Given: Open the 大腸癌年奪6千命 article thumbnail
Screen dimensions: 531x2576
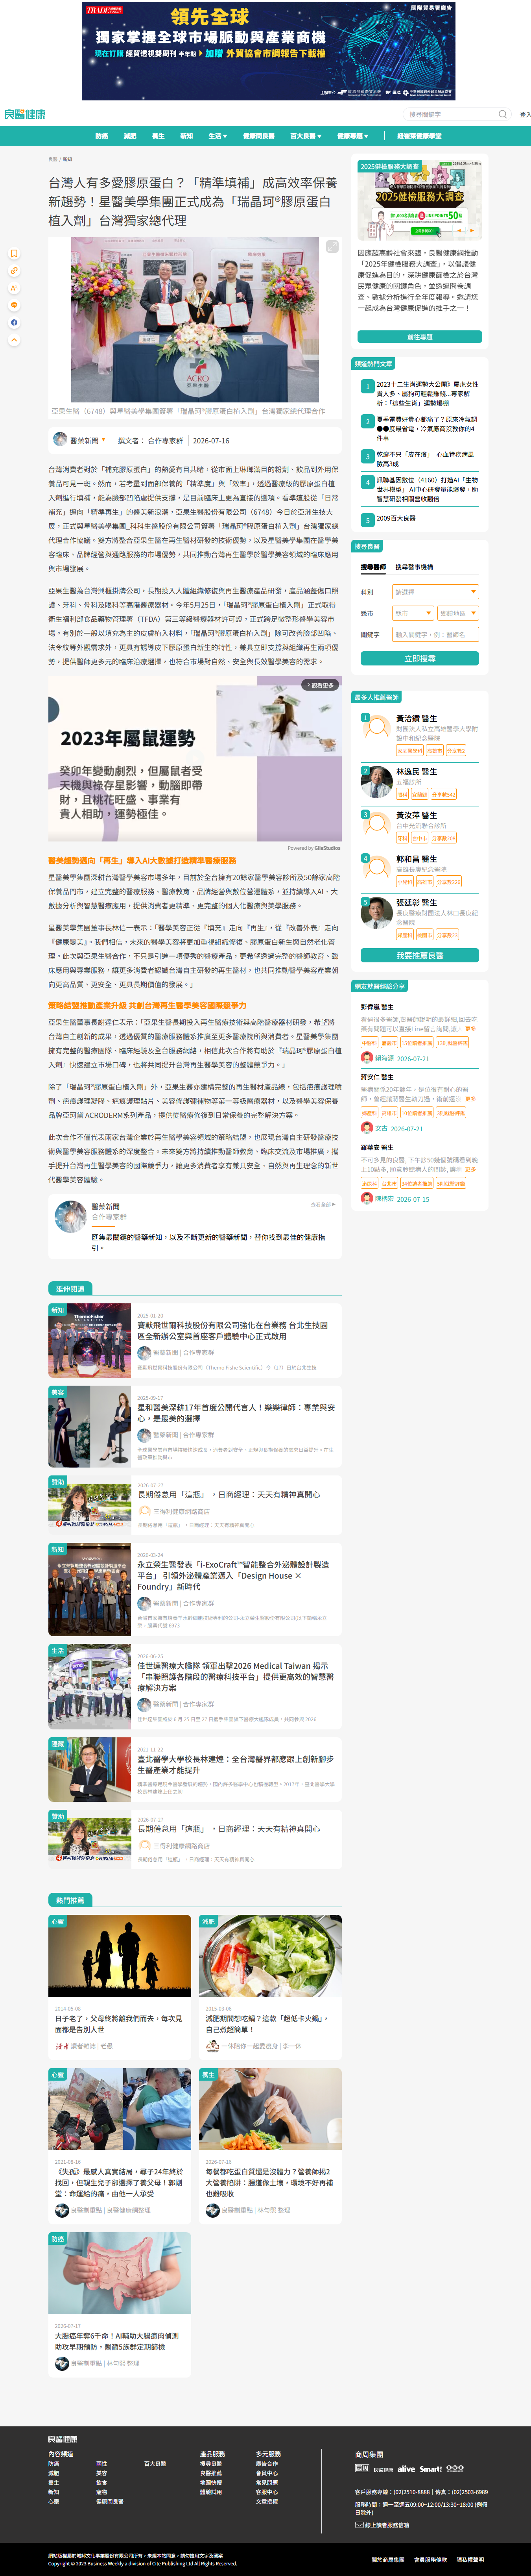Looking at the screenshot, I should tap(120, 2273).
